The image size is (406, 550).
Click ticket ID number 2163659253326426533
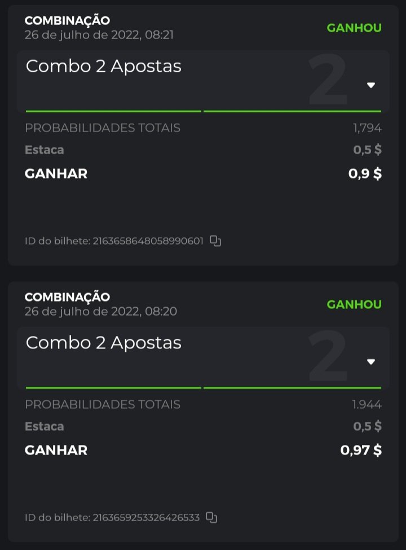(146, 518)
